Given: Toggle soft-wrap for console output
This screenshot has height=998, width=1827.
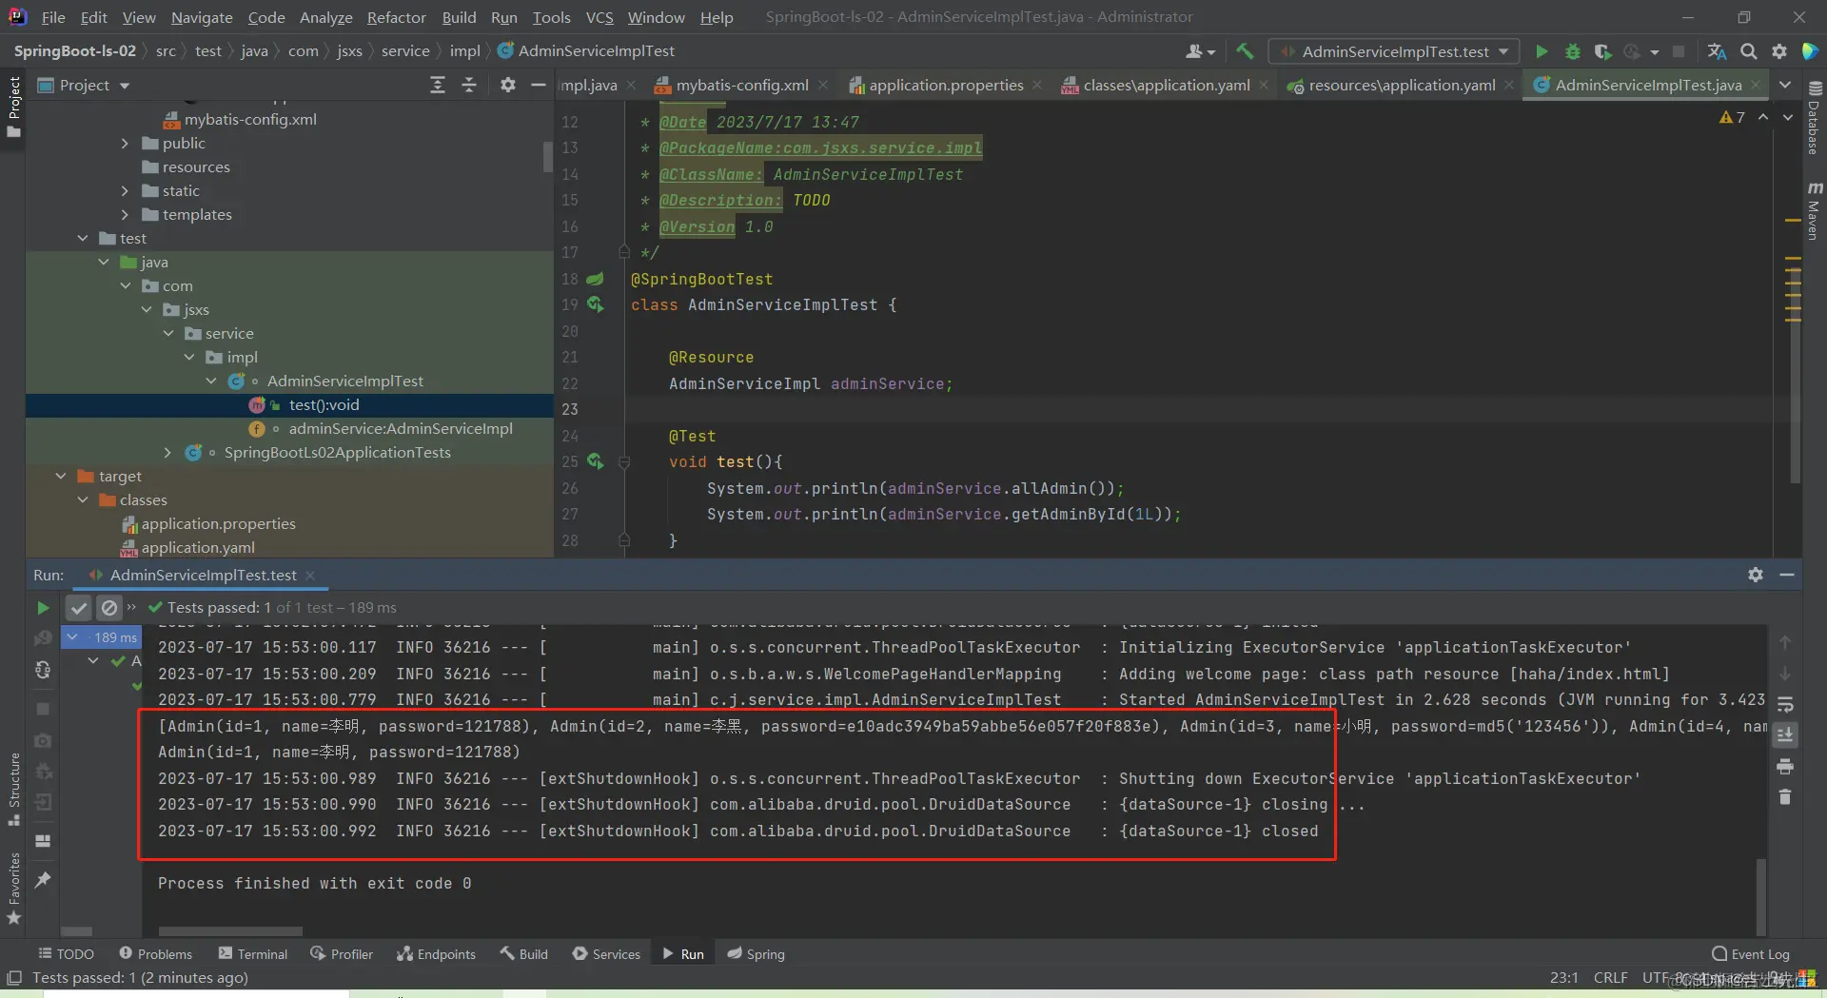Looking at the screenshot, I should [x=1785, y=705].
